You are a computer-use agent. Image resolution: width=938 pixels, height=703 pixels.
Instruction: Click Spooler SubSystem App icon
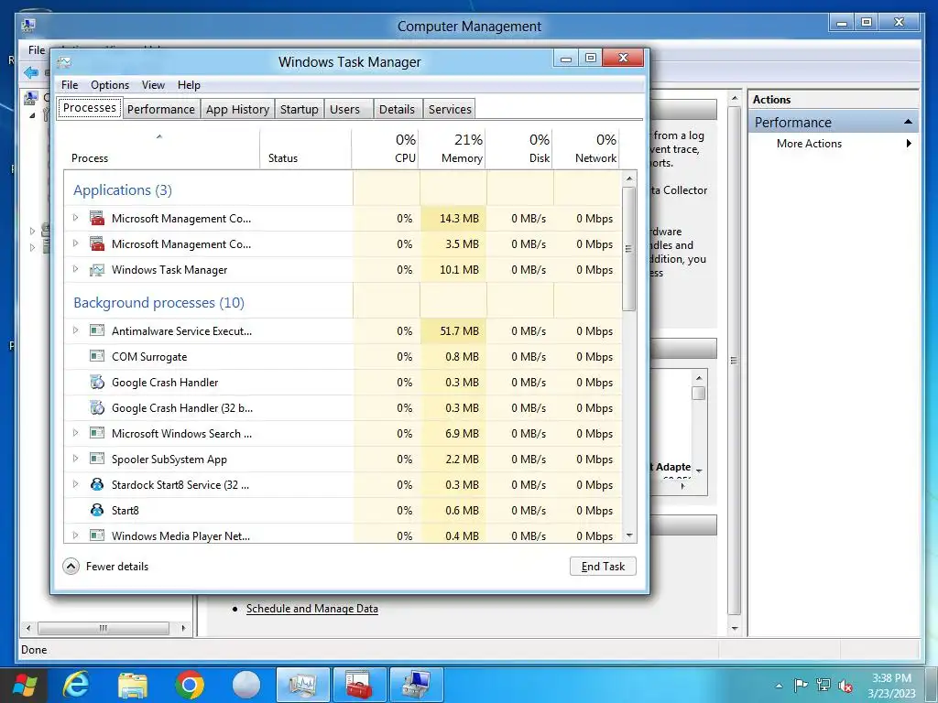tap(97, 460)
